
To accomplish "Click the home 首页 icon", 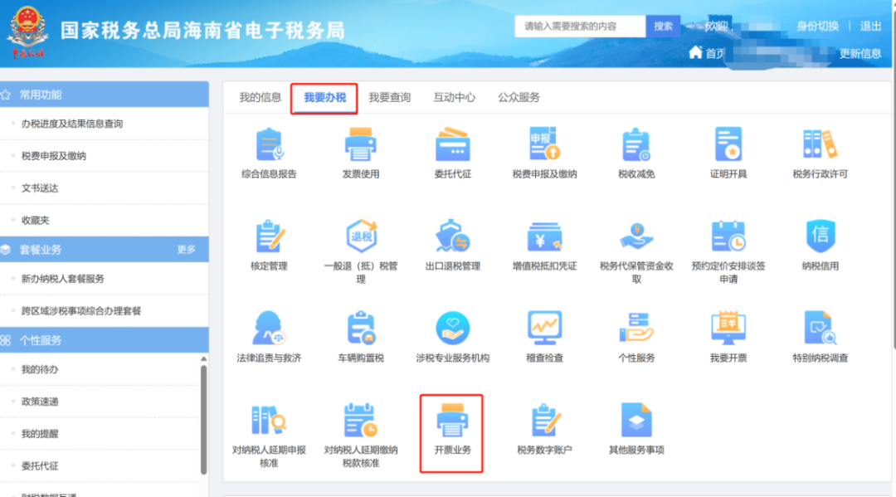I will (695, 52).
